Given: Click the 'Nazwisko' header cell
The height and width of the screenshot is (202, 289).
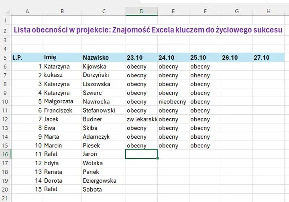Looking at the screenshot, I should click(x=104, y=58).
